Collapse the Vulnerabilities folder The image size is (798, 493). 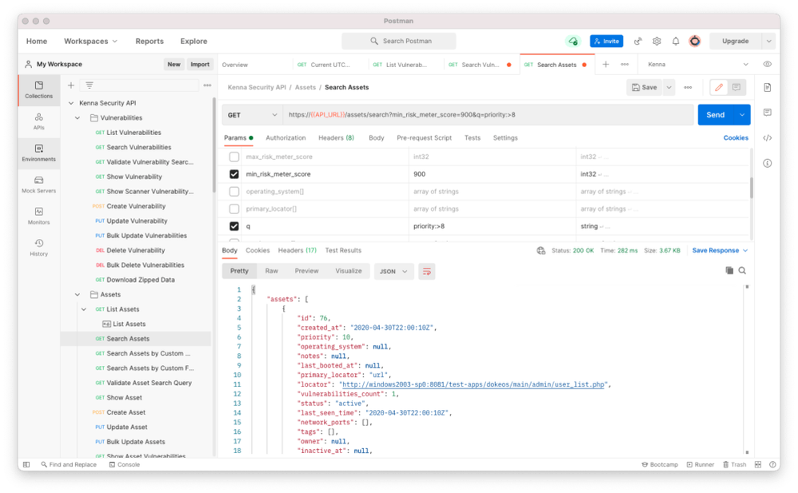pyautogui.click(x=78, y=117)
